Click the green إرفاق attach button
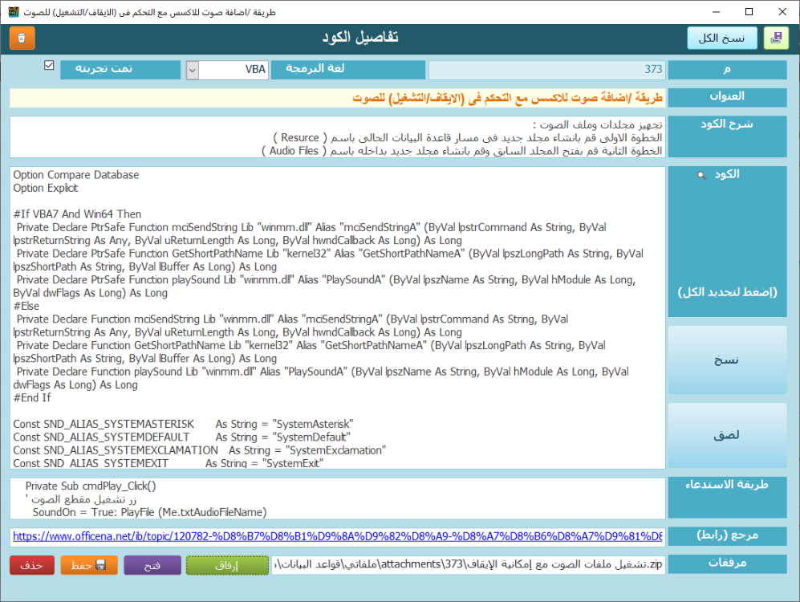Screen dimensions: 800x602 coord(227,565)
